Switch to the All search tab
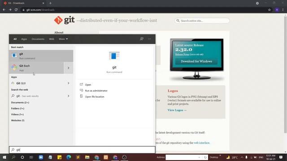The image size is (287, 161). (15, 39)
